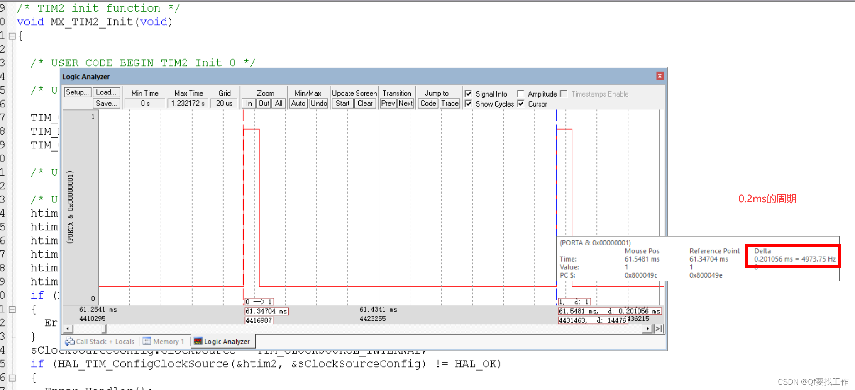Switch to Call Stack + Locals tab
The height and width of the screenshot is (390, 855).
point(100,342)
